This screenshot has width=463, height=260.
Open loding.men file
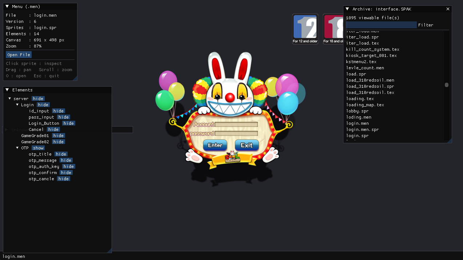(x=359, y=117)
